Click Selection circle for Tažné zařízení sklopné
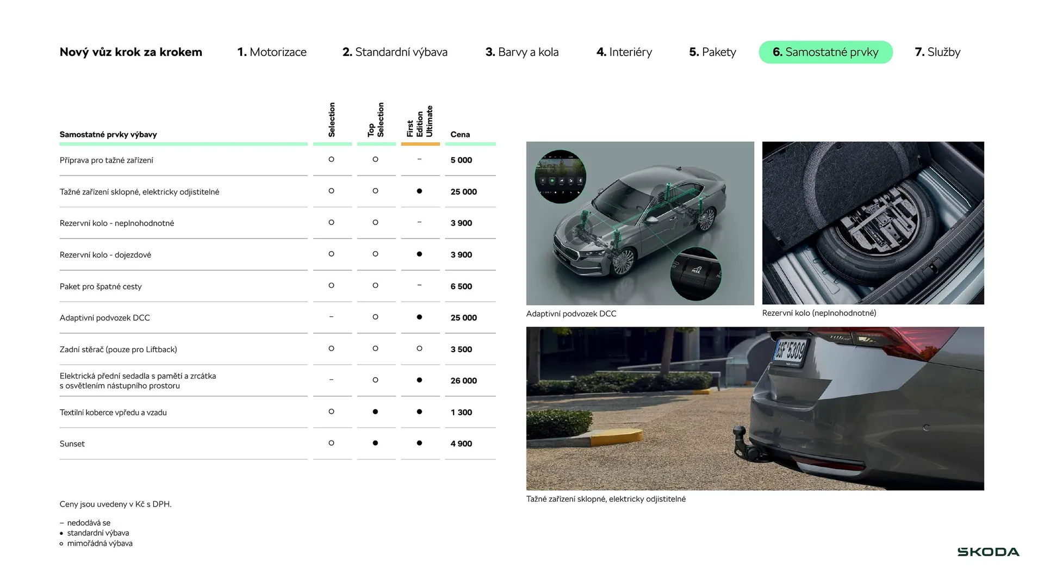 332,191
